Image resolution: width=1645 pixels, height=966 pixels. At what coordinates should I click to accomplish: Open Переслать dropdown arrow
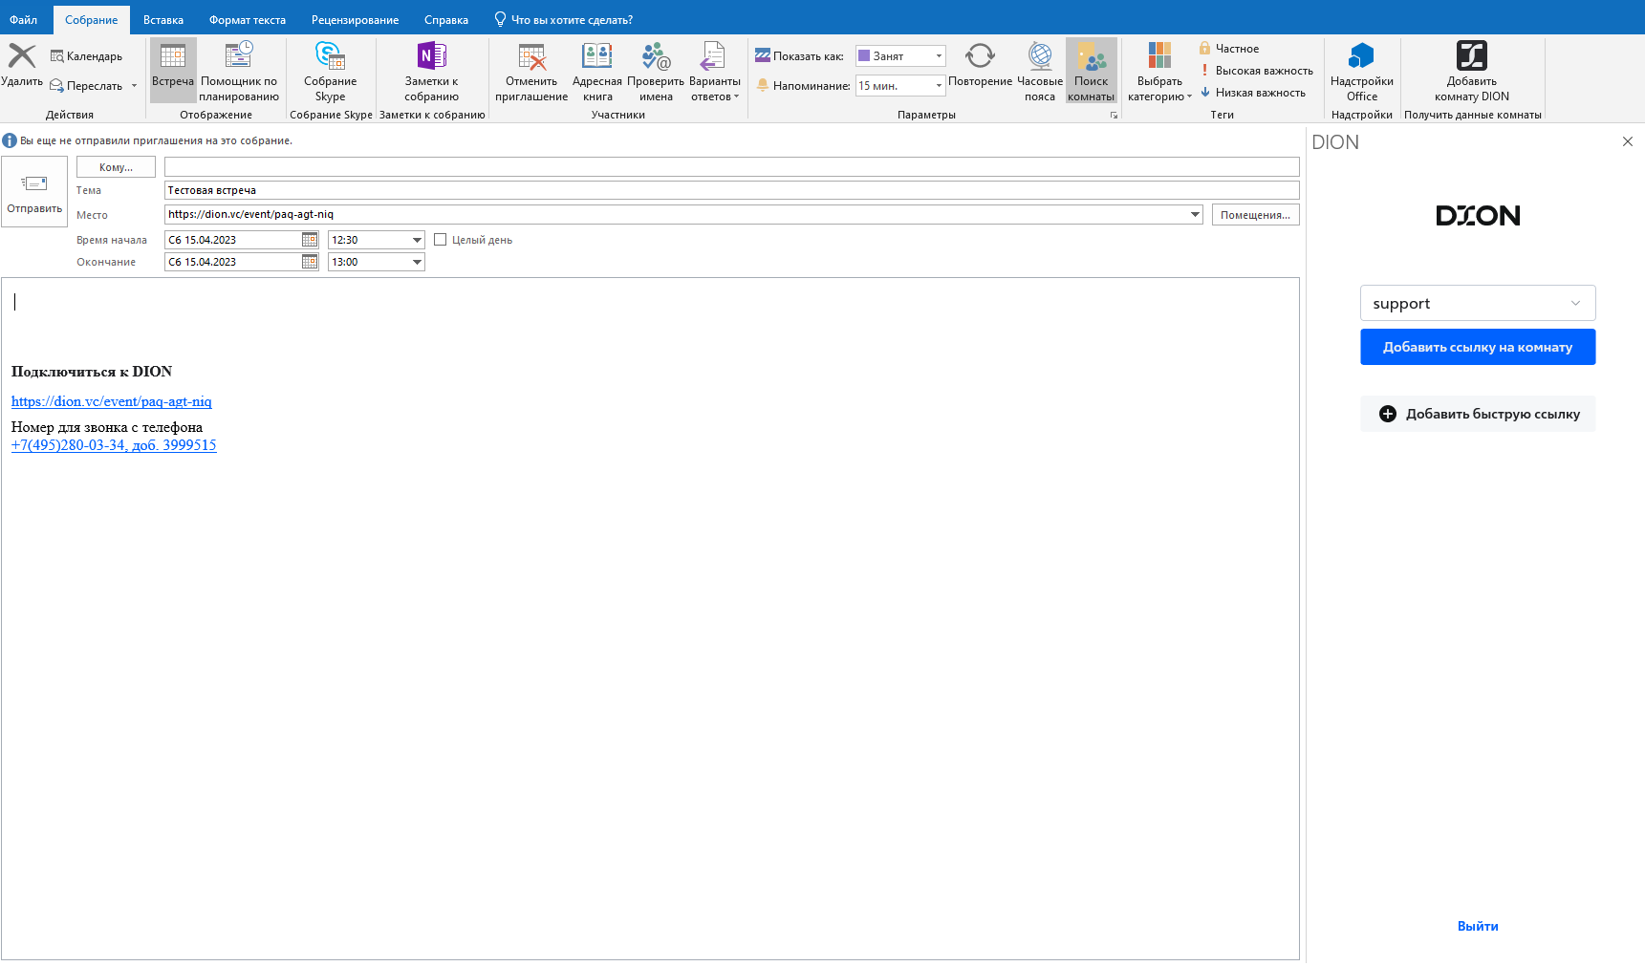(x=134, y=86)
